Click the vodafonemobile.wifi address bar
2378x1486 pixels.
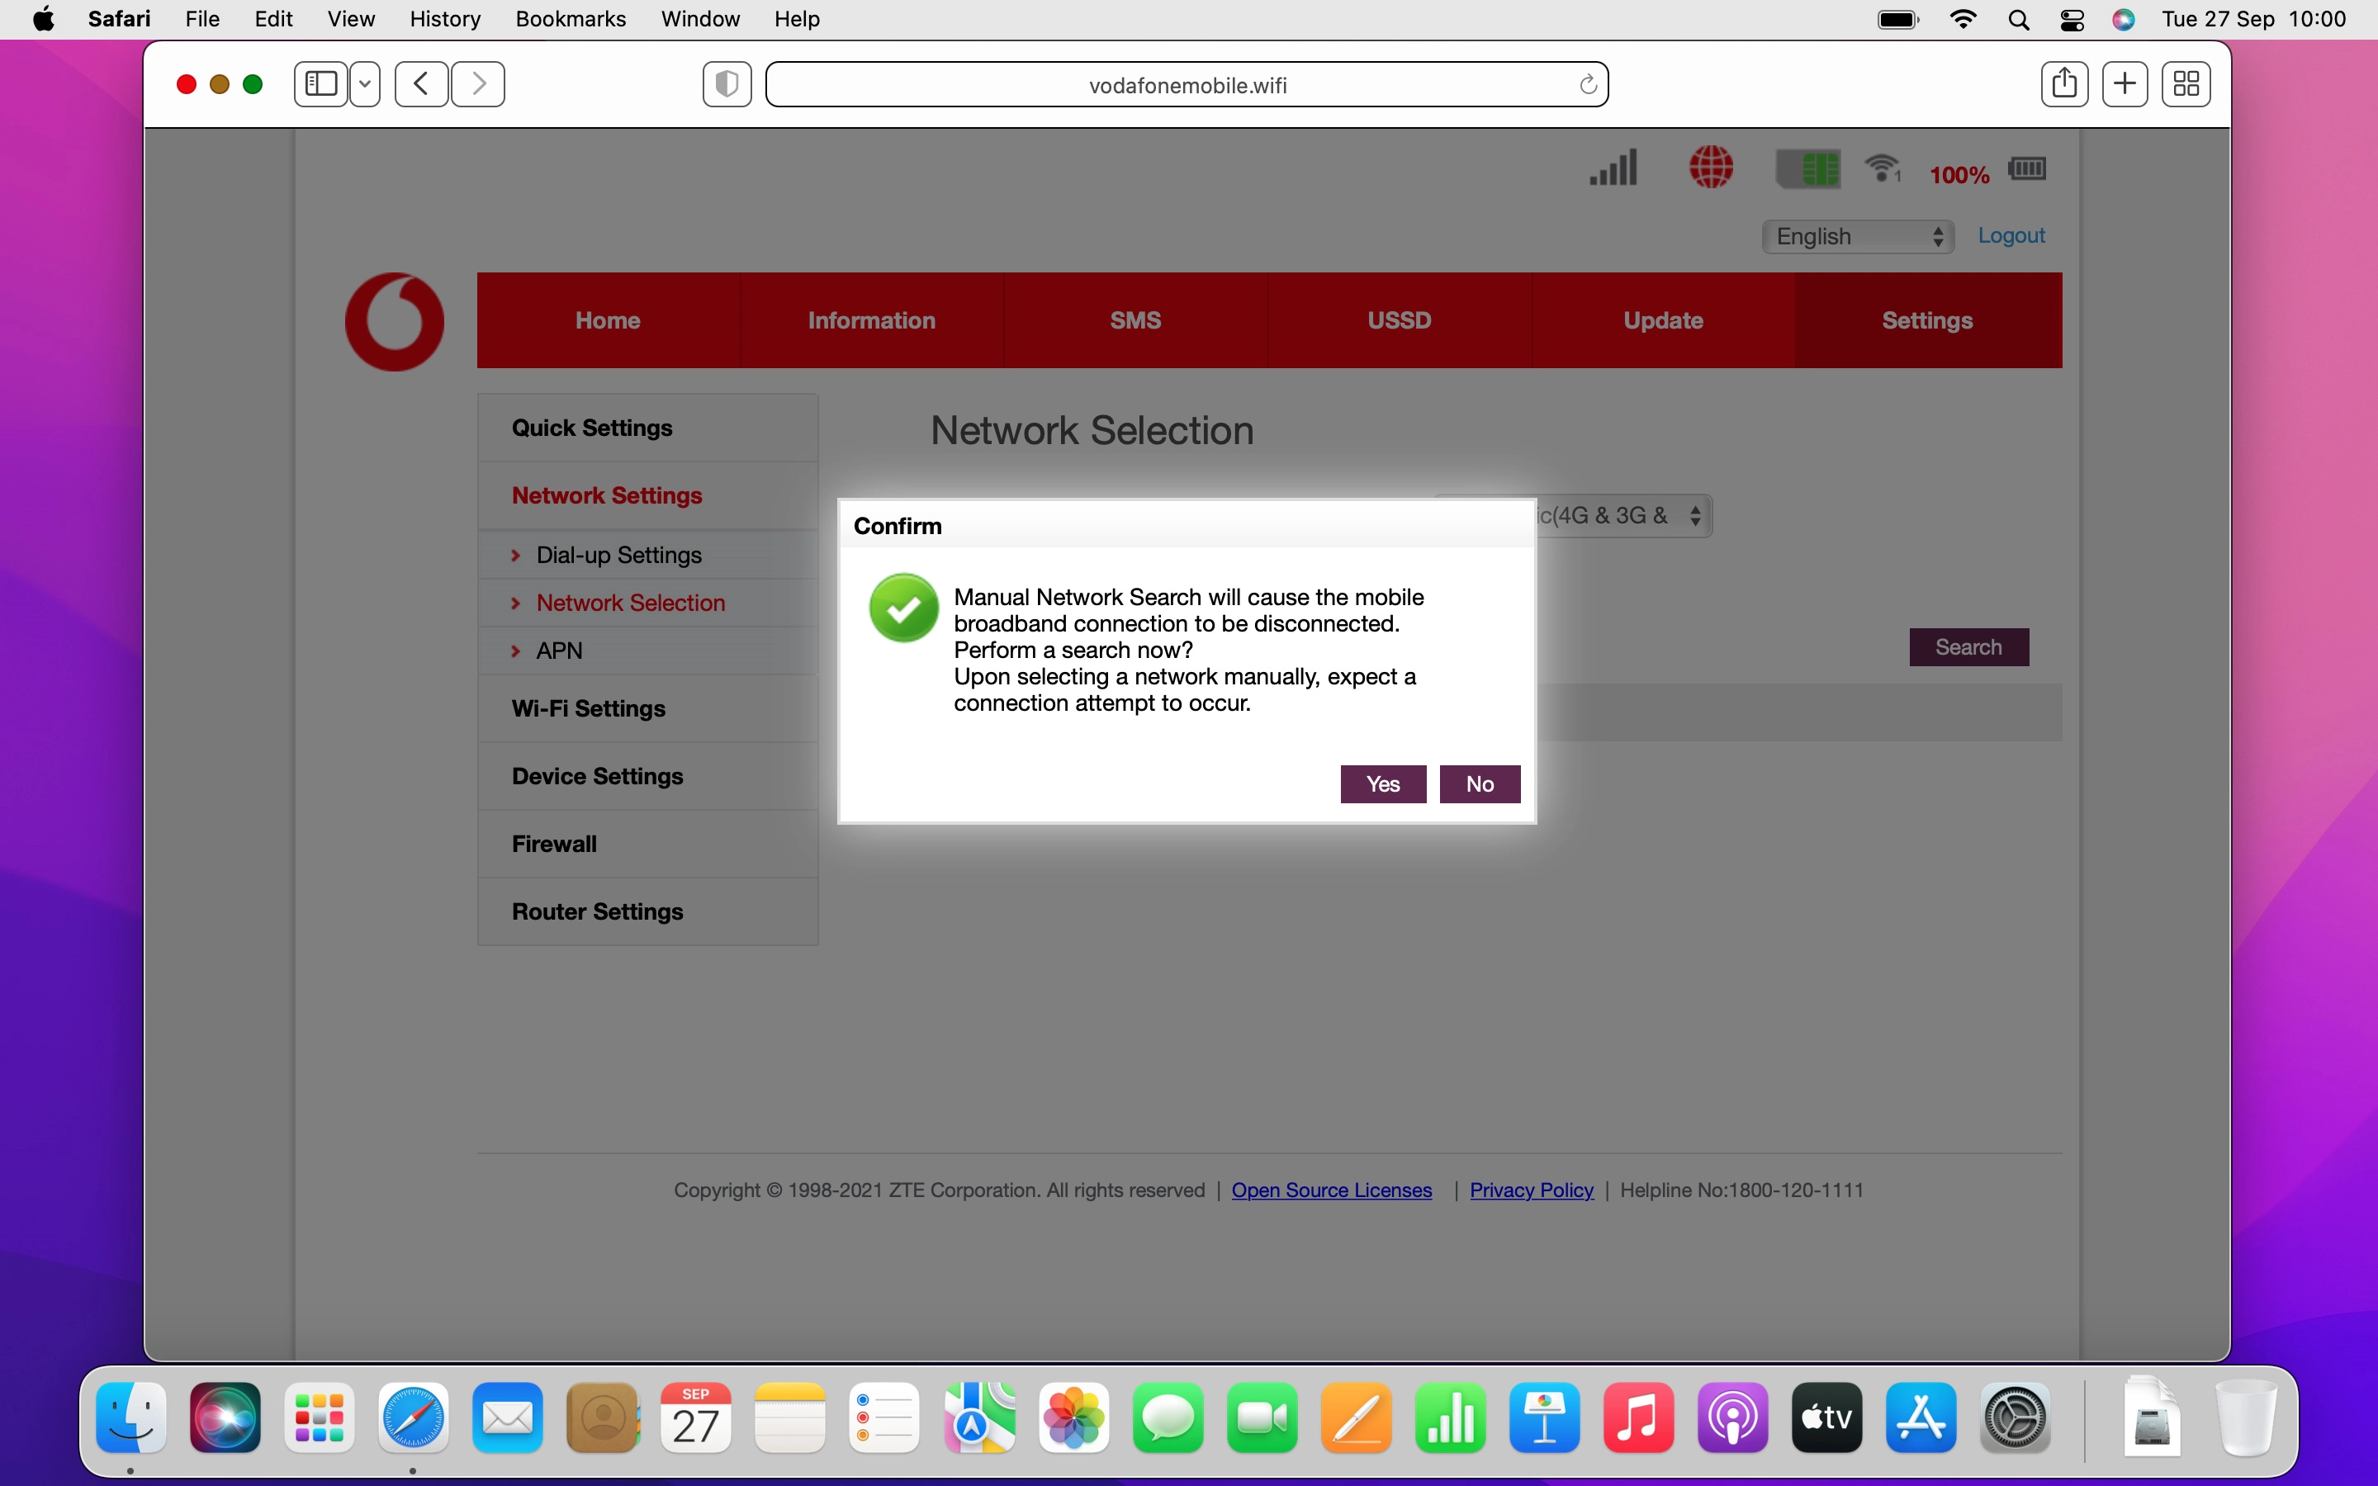[x=1187, y=86]
